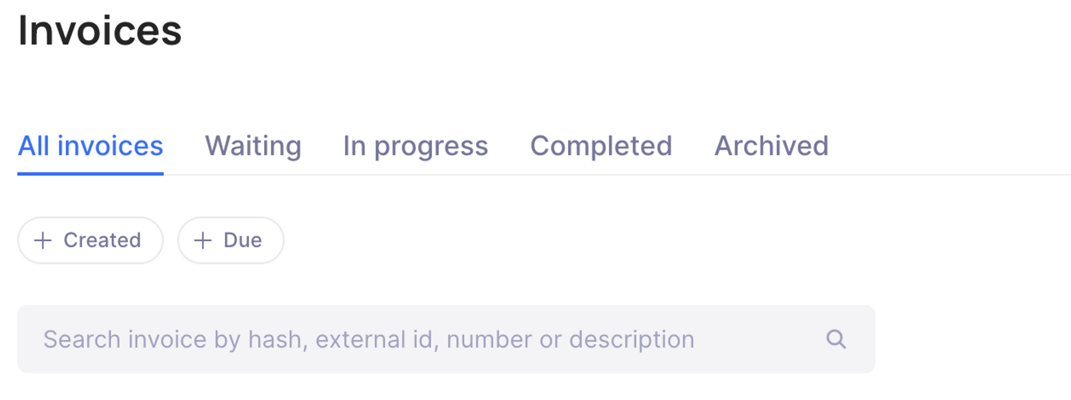Click the Invoices page heading

(x=100, y=31)
